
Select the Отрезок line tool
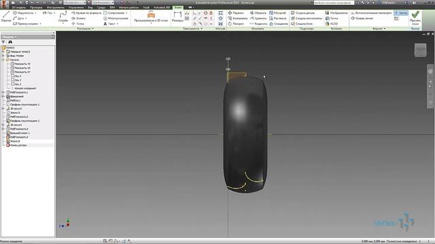click(x=6, y=16)
